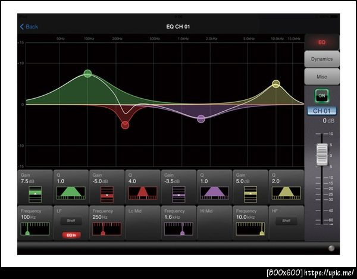Screen dimensions: 357x279
Task: Click the HF Q value 2.0
Action: (x=275, y=181)
